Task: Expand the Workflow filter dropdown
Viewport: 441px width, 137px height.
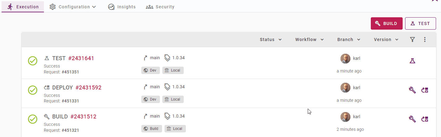Action: click(309, 39)
